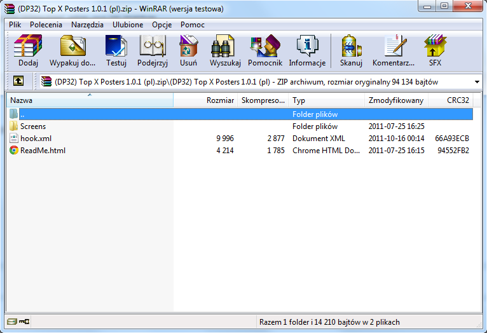
Task: Open the Plik menu
Action: click(x=15, y=24)
